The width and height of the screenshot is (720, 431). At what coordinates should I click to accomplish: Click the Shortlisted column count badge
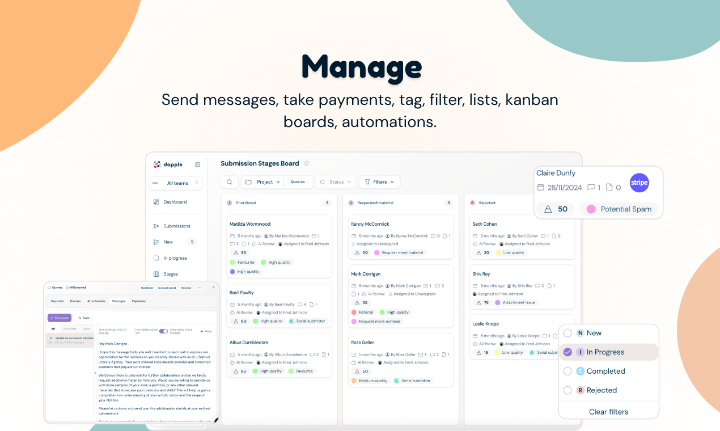(x=327, y=202)
